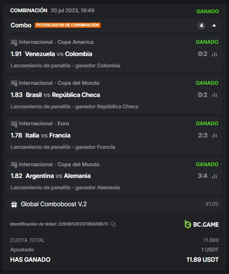The height and width of the screenshot is (274, 229).
Task: Open the Argentina vs Alemania match
Action: [58, 176]
